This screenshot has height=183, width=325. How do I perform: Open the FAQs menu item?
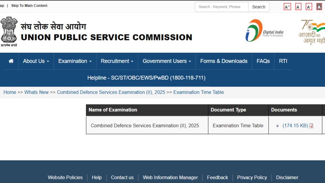click(x=263, y=61)
